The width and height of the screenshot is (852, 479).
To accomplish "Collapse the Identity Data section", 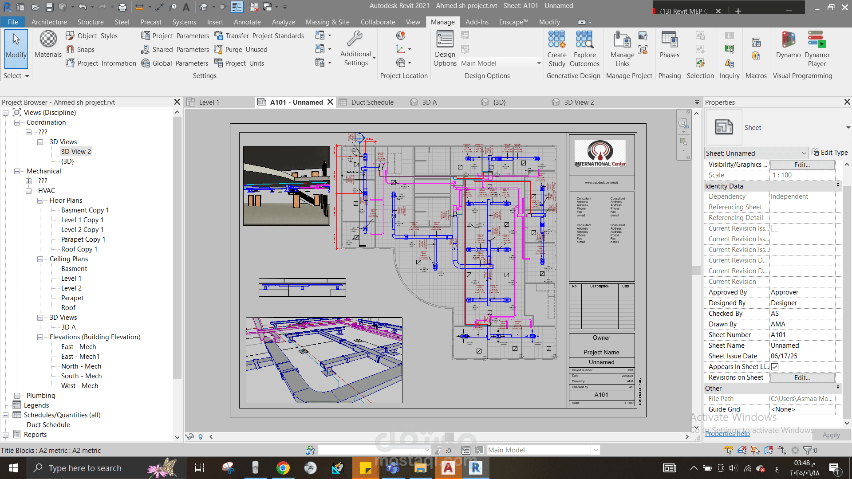I will tap(838, 185).
